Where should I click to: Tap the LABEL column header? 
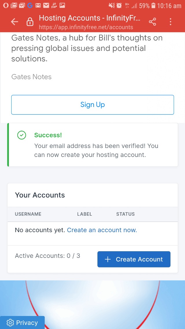tap(84, 214)
